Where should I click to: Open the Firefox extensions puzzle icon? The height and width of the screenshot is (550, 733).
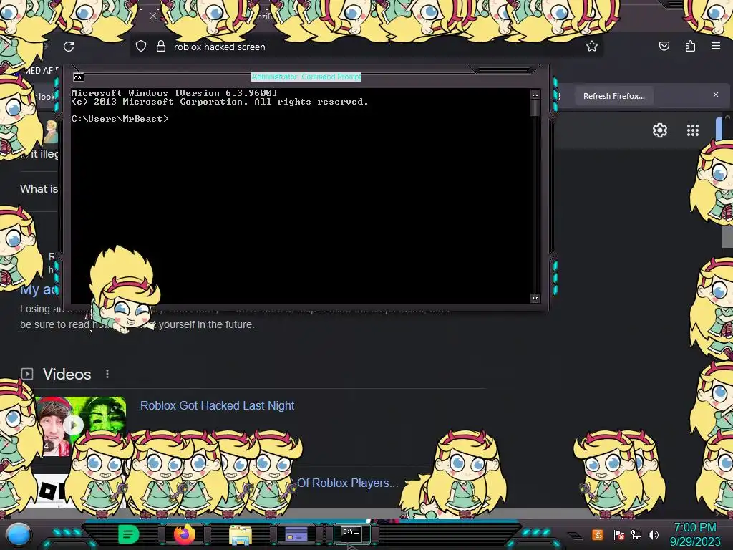coord(690,46)
